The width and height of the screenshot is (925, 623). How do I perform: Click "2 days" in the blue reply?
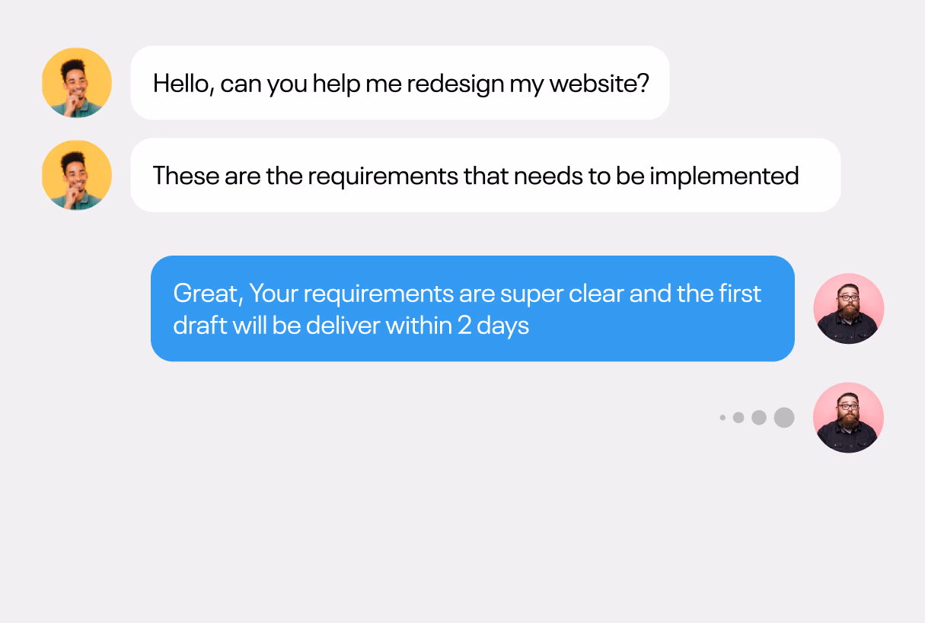pos(493,326)
